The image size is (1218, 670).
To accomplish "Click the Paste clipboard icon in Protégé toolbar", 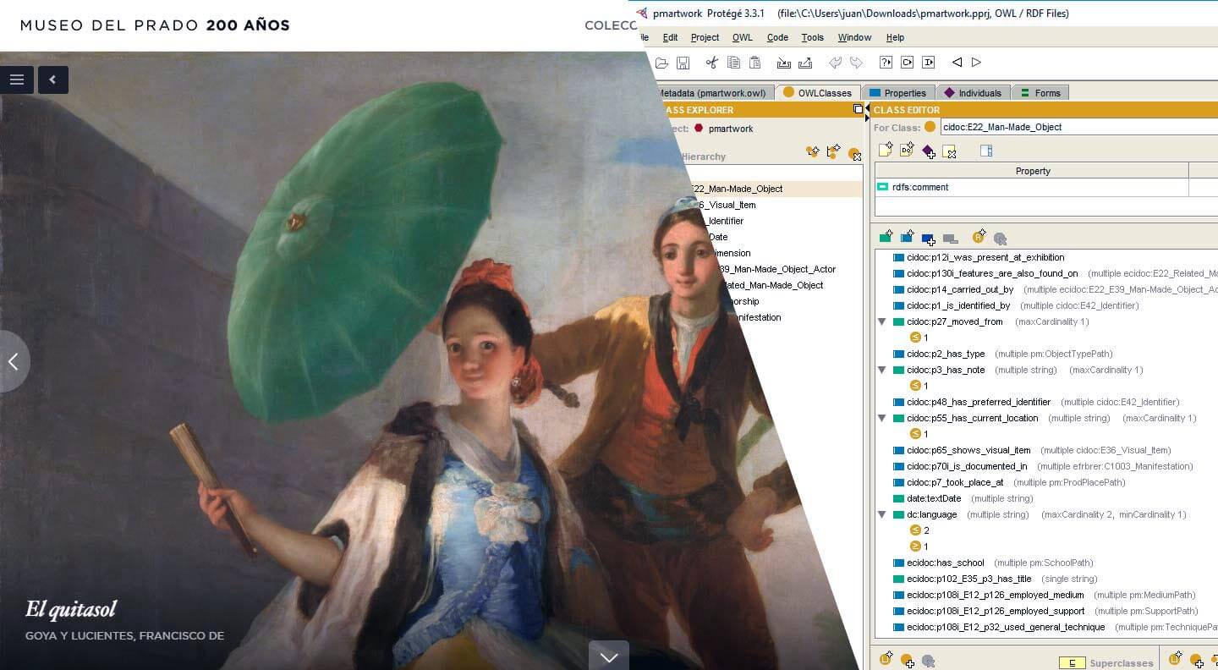I will point(755,63).
